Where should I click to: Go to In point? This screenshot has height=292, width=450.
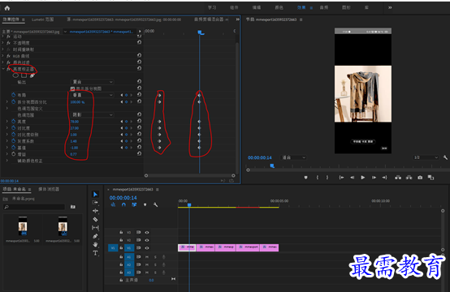pyautogui.click(x=341, y=178)
